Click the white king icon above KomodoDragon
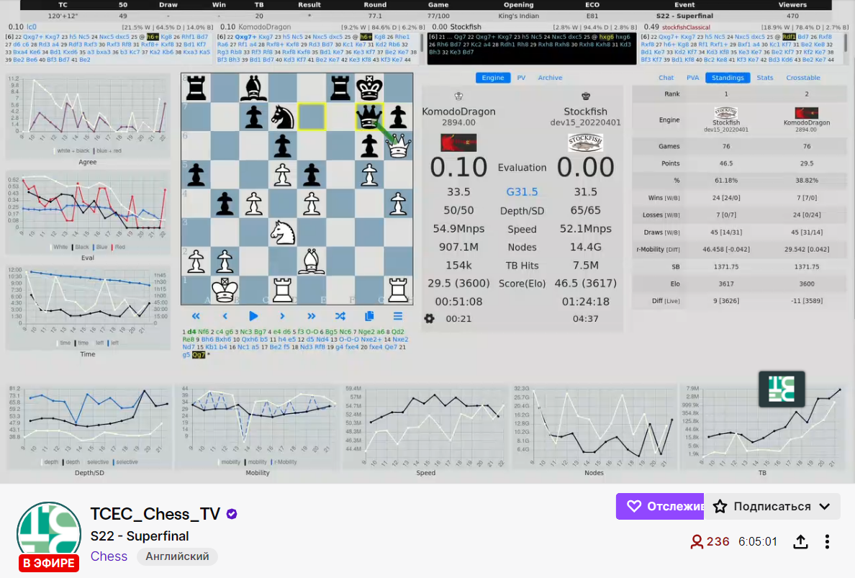 click(x=458, y=96)
